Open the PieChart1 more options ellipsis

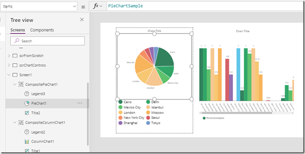tap(80, 103)
